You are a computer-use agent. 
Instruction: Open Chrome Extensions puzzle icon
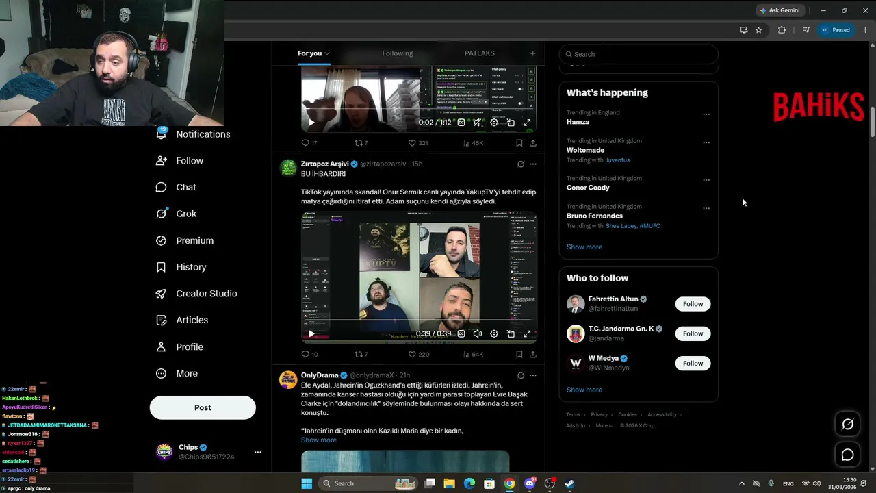(782, 30)
